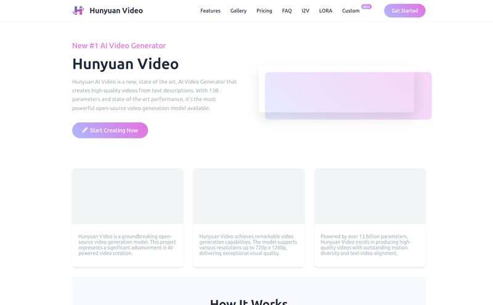
Task: Click the NEW badge next to Custom
Action: pyautogui.click(x=366, y=7)
